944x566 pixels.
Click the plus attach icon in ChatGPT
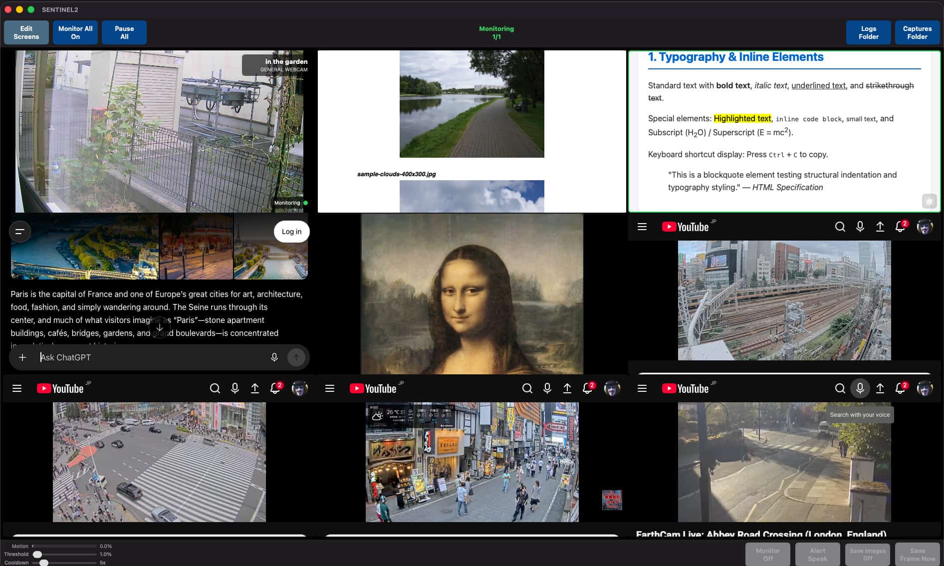[x=22, y=357]
